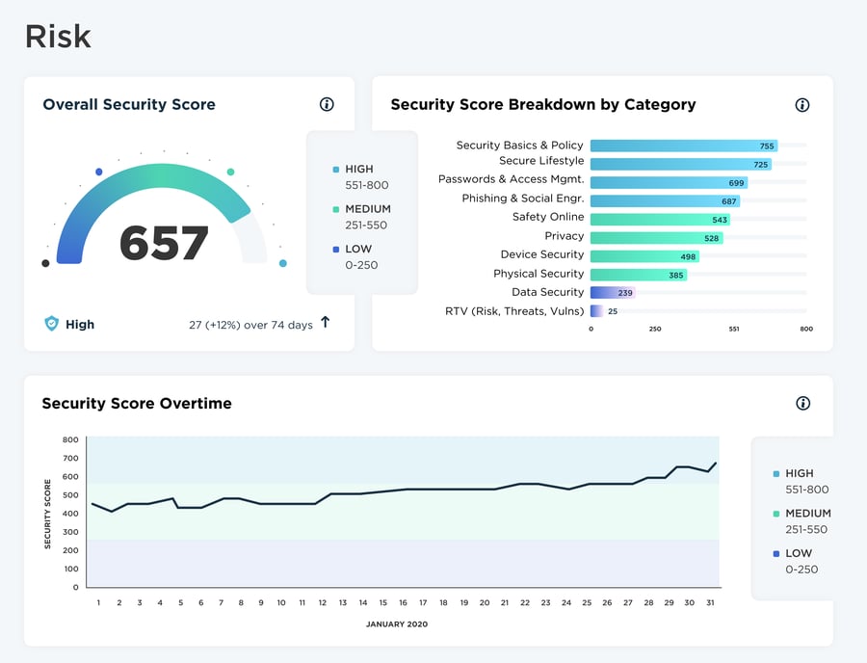
Task: Select the Data Security bar showing 239
Action: tap(614, 293)
